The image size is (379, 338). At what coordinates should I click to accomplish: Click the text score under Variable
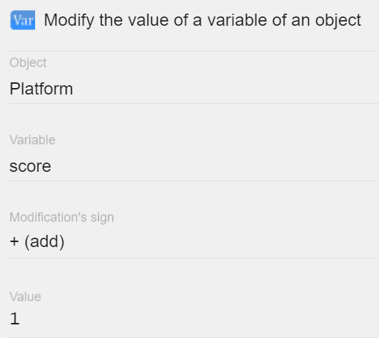[x=30, y=166]
